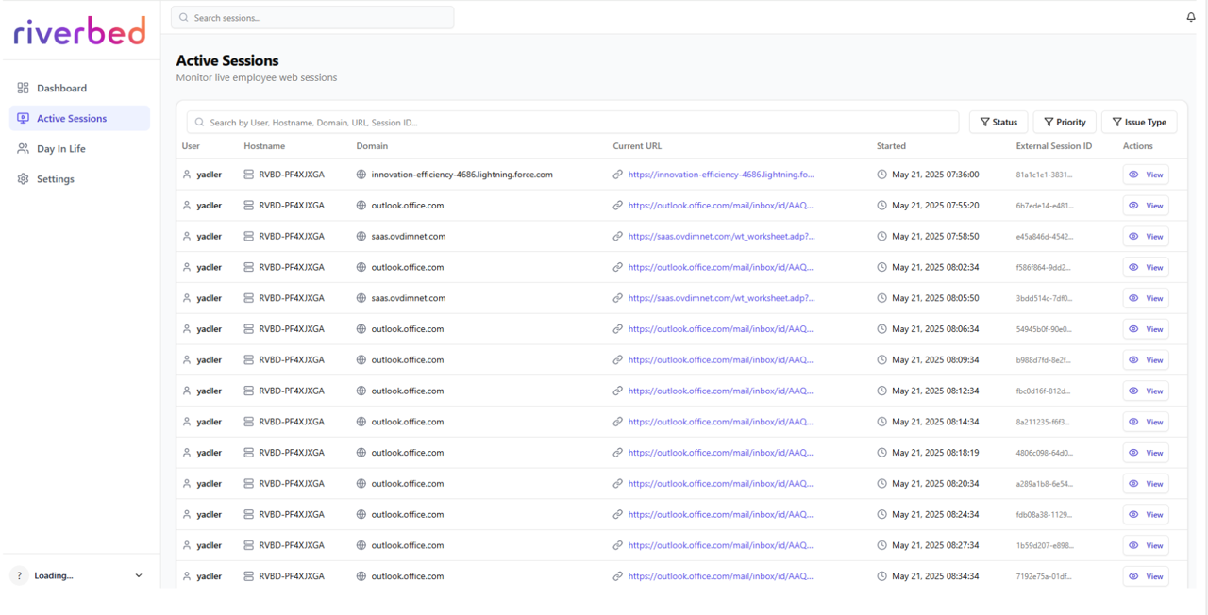Click the top Search sessions field

pyautogui.click(x=312, y=17)
